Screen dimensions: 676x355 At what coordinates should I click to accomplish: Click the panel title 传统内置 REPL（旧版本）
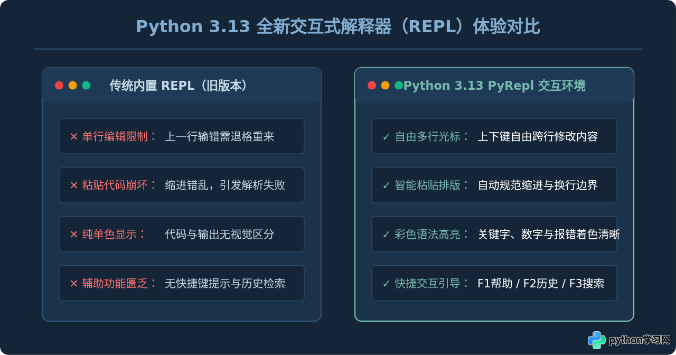[179, 86]
